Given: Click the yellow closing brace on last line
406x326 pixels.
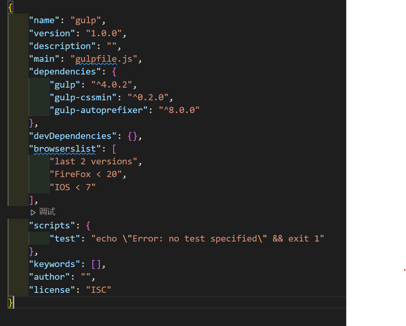Looking at the screenshot, I should 10,303.
